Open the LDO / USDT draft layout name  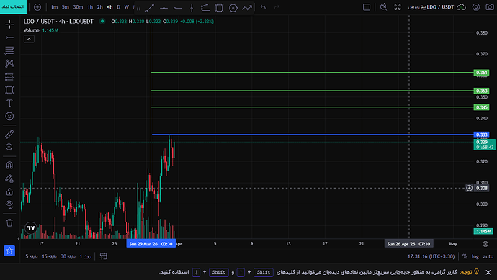431,7
